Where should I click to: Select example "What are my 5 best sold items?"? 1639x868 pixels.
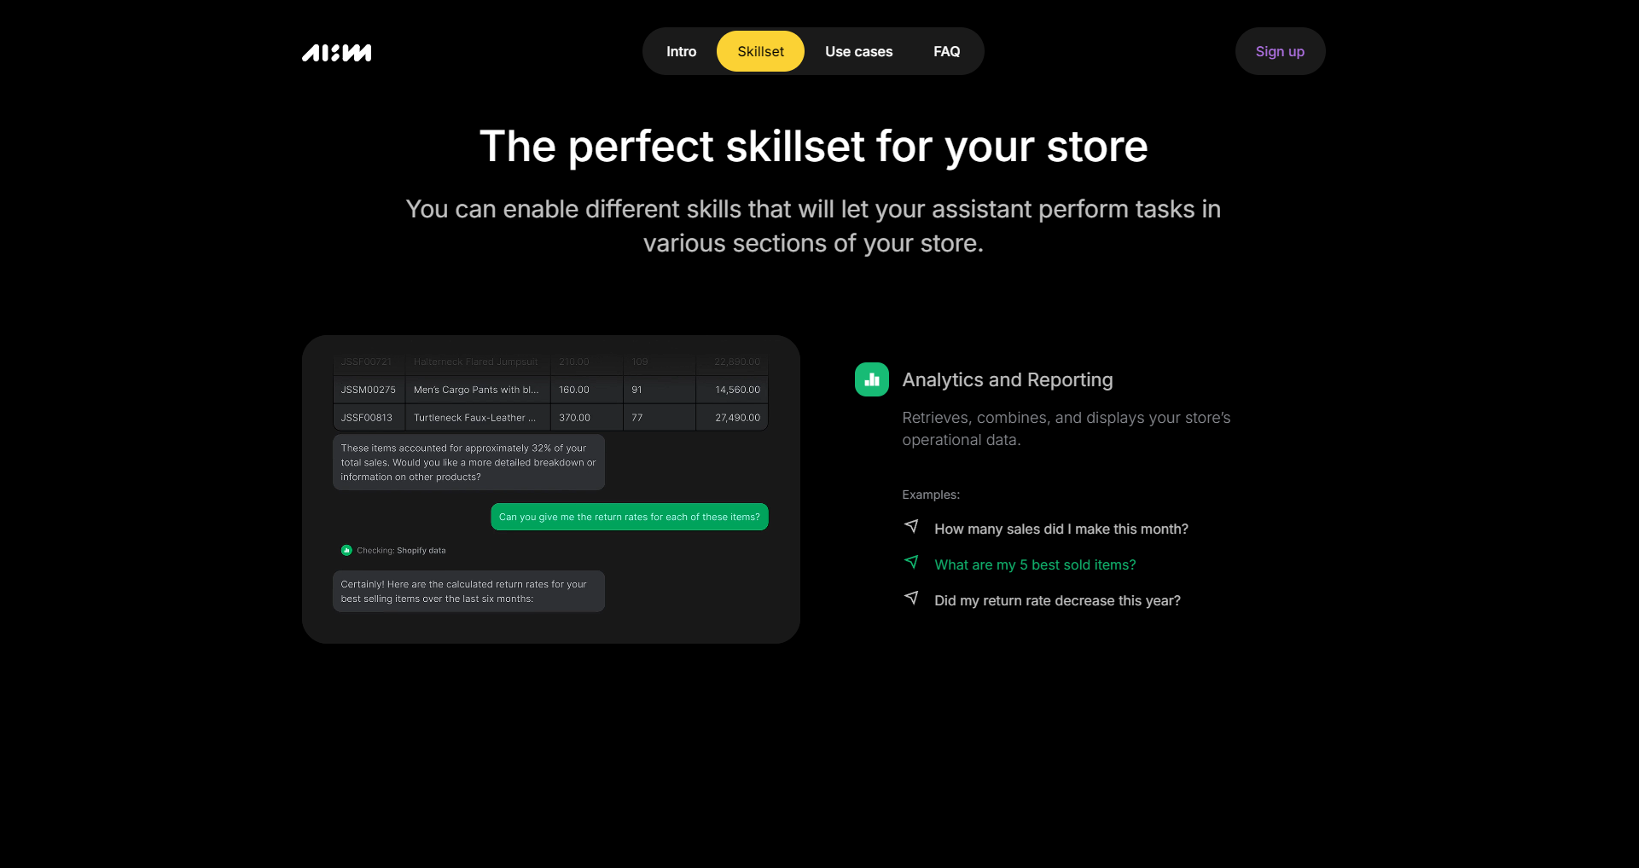pyautogui.click(x=1035, y=564)
